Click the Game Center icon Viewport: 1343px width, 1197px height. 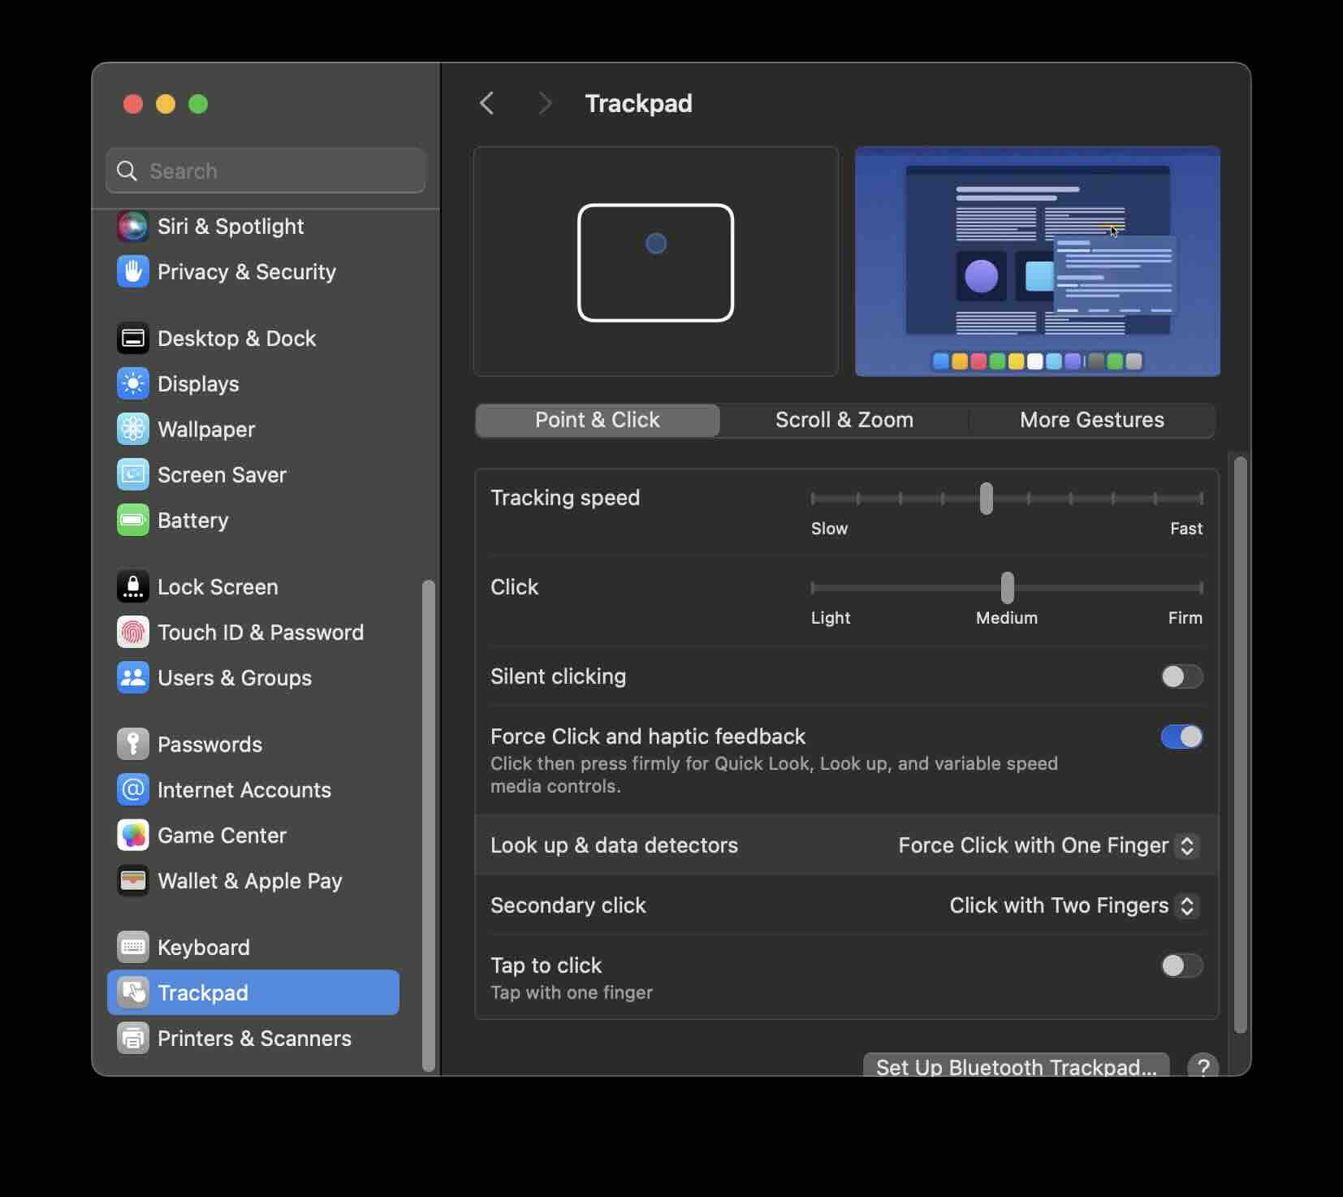(x=132, y=836)
